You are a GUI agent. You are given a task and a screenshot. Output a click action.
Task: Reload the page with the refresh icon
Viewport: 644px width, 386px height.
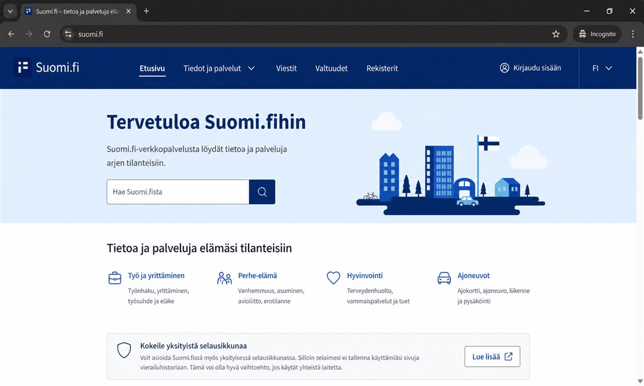[x=47, y=34]
